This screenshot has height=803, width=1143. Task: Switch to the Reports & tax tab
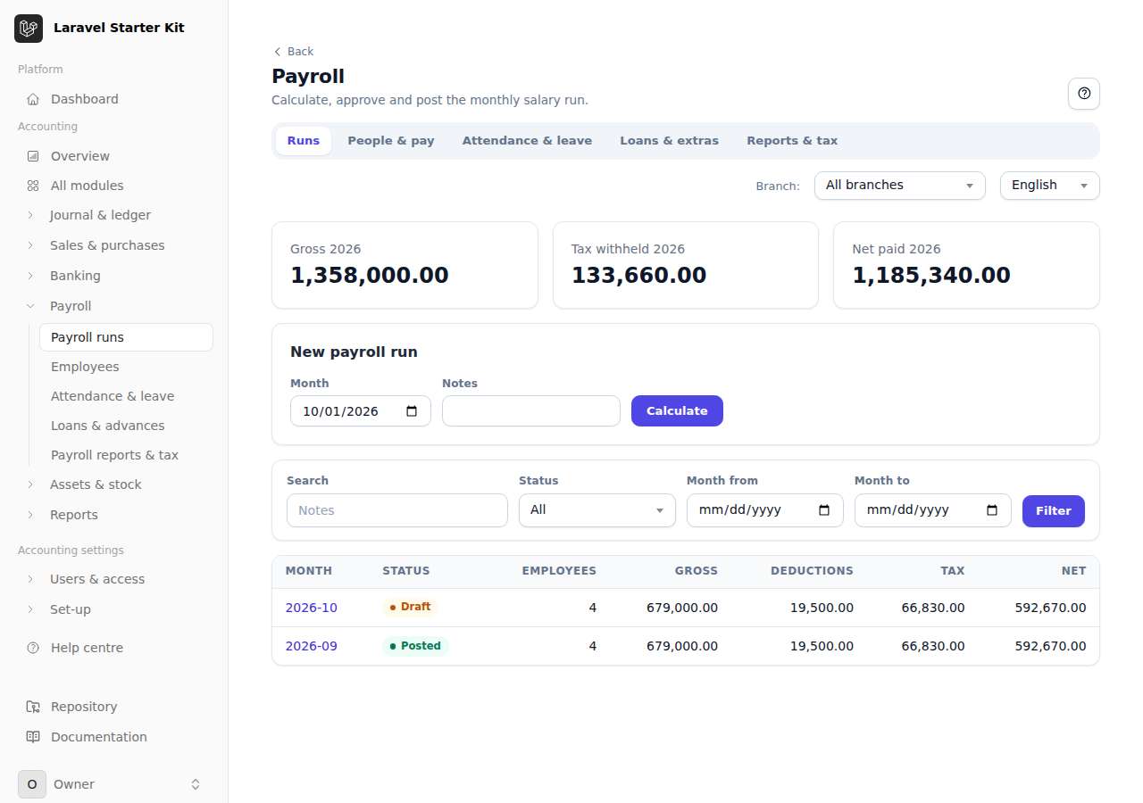(792, 141)
